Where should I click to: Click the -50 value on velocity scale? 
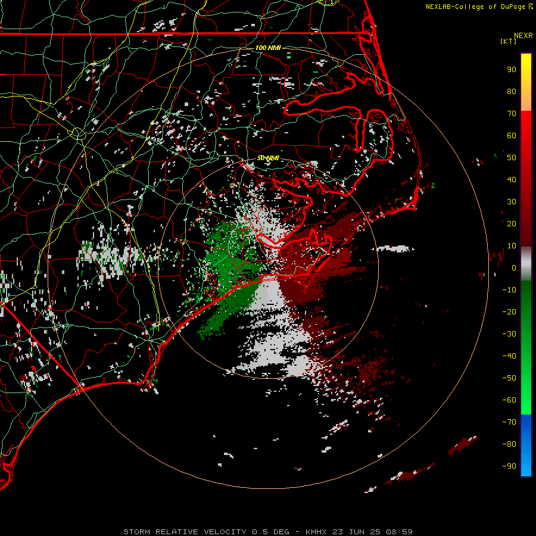[x=509, y=378]
